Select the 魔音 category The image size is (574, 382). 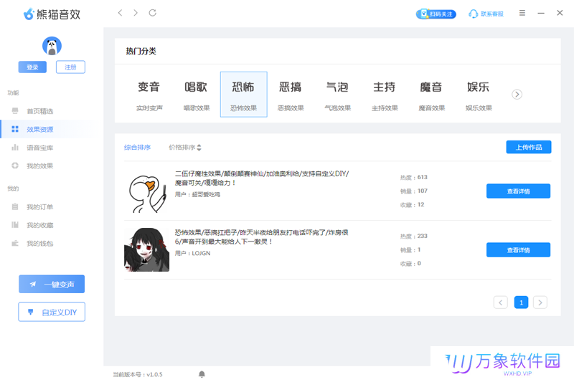coord(432,95)
